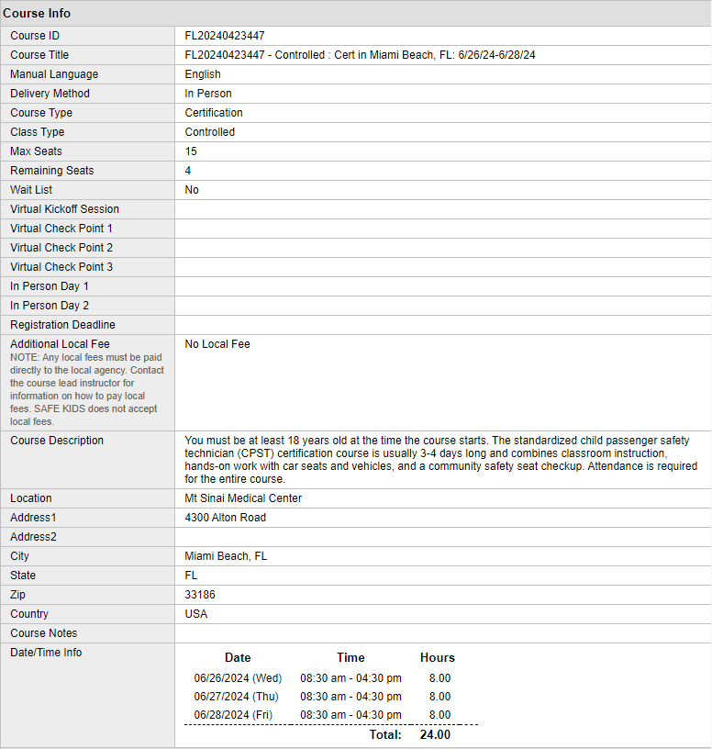
Task: Click the Additional Local Fee label
Action: [60, 344]
